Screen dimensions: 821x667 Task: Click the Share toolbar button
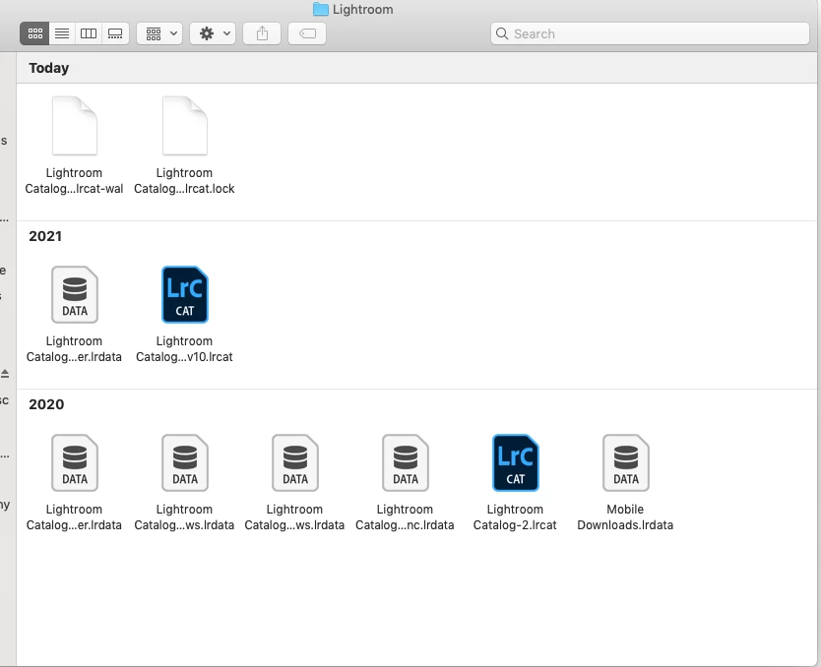pyautogui.click(x=262, y=34)
